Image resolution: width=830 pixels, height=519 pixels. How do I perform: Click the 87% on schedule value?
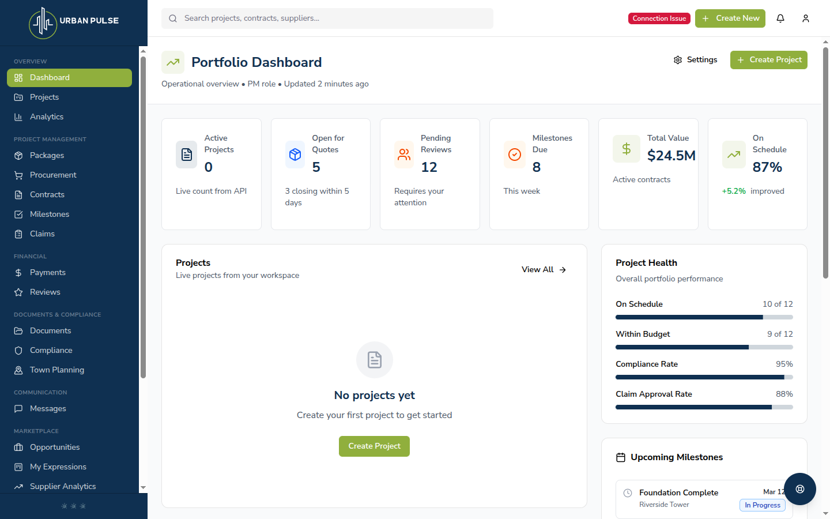point(767,167)
